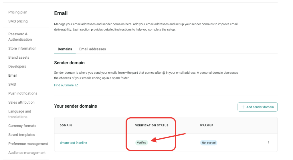Open Language and translations settings
Screen dimensions: 293x160
(19, 114)
